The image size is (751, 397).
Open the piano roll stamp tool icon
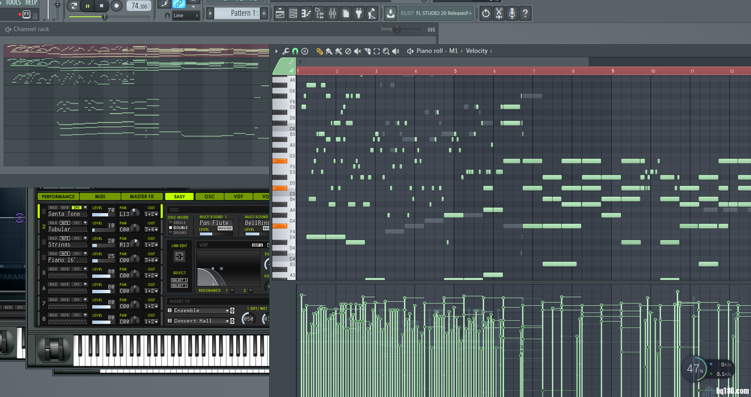[304, 51]
